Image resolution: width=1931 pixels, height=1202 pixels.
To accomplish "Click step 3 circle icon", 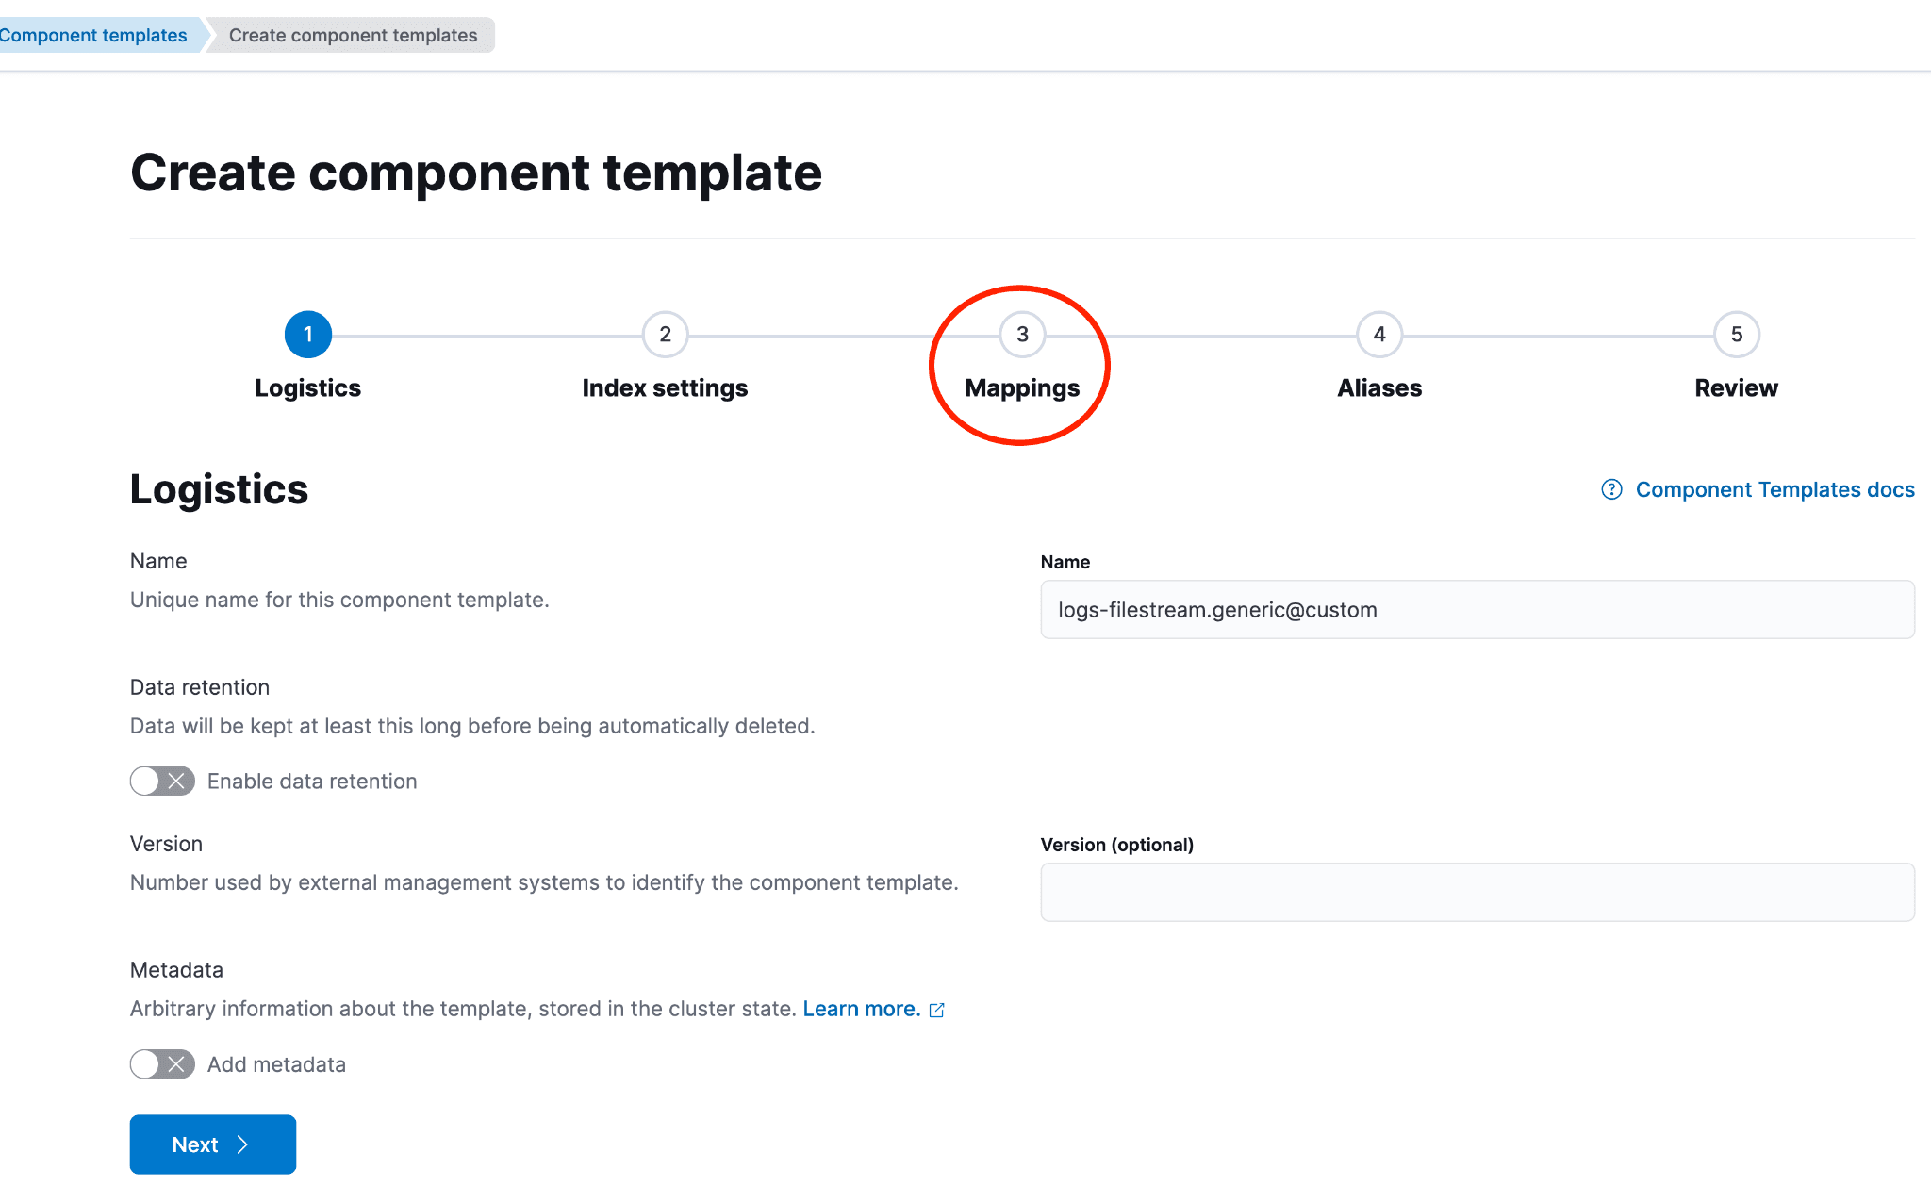I will (1022, 335).
